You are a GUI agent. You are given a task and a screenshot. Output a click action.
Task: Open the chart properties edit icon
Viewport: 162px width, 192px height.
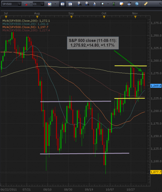pos(122,4)
